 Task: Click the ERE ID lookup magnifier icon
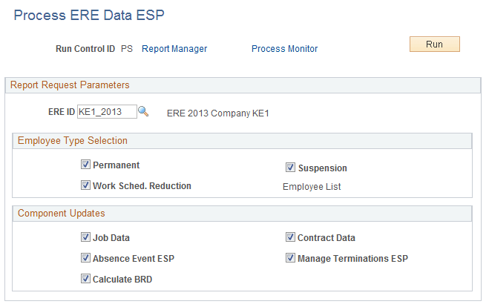(144, 111)
